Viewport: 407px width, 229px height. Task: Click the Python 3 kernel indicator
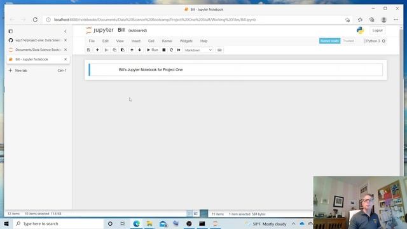coord(373,41)
